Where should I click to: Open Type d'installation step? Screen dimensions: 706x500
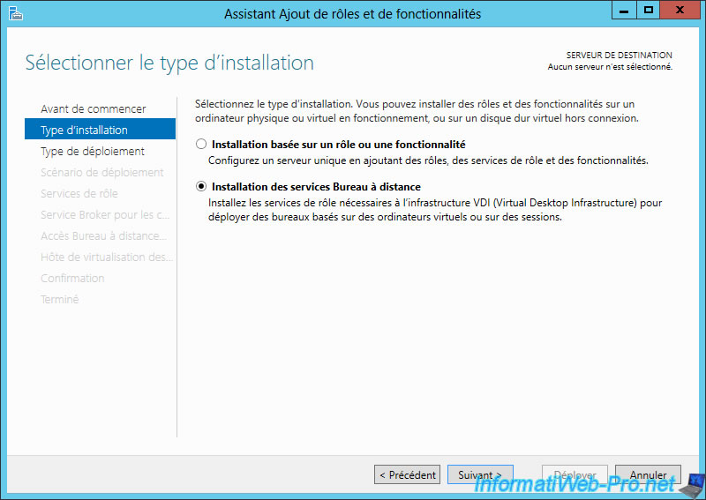(x=100, y=129)
